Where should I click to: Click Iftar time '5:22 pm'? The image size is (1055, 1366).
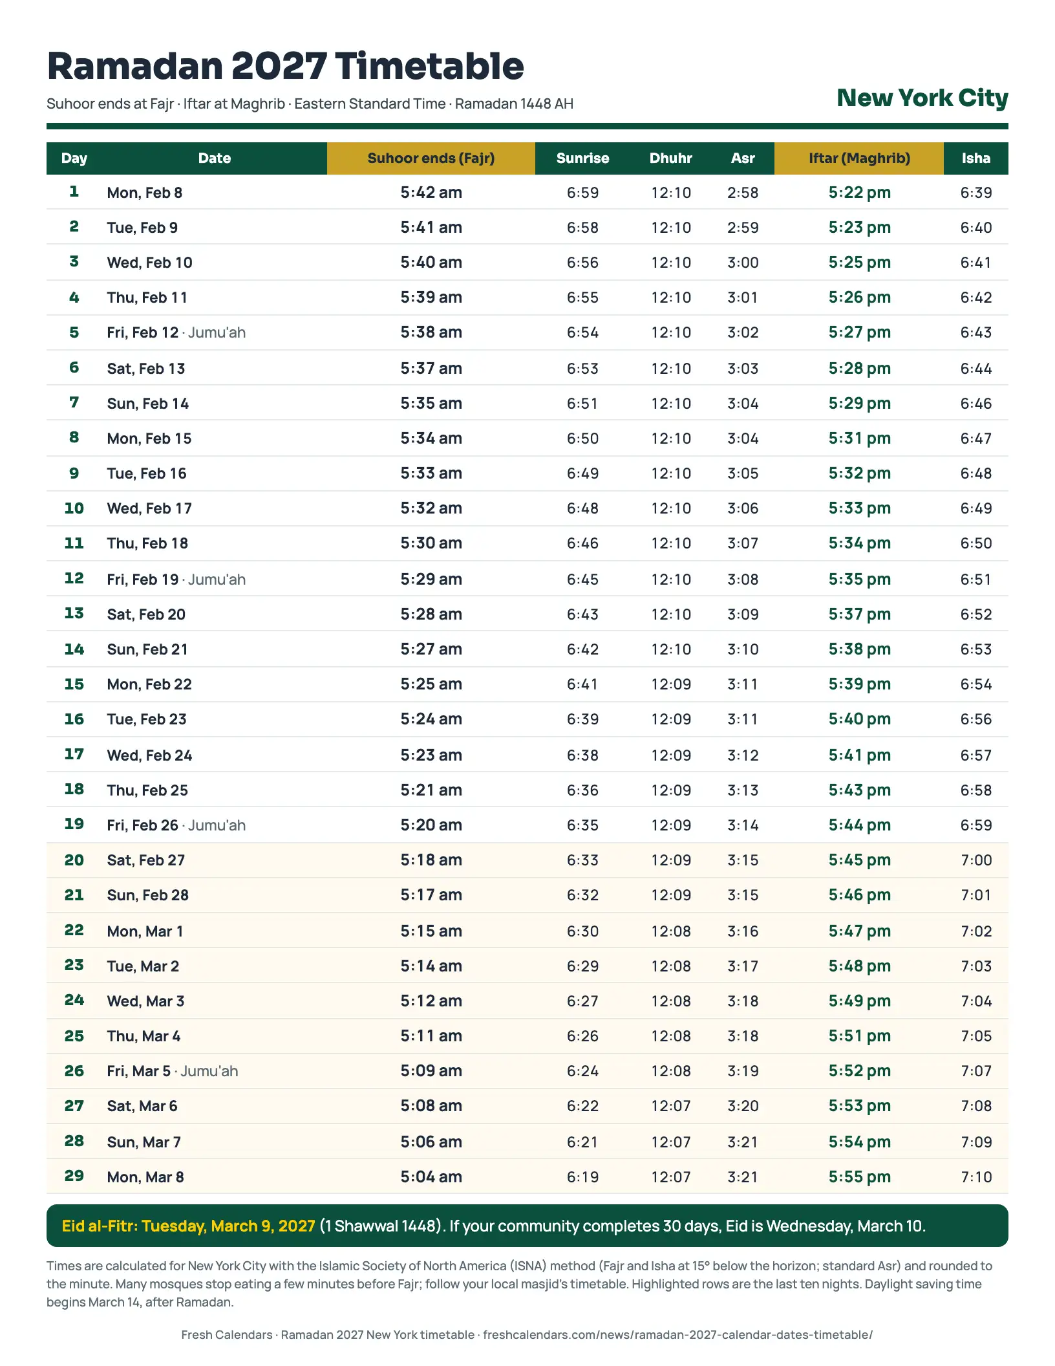(x=859, y=193)
